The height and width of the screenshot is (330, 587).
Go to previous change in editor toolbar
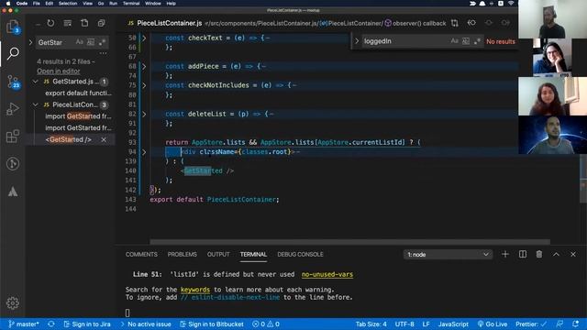(x=471, y=23)
